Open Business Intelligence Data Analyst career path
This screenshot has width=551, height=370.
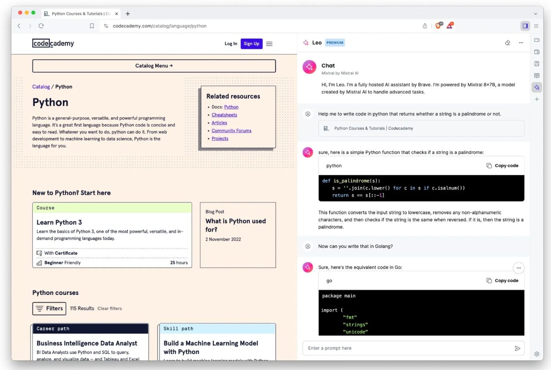[90, 342]
